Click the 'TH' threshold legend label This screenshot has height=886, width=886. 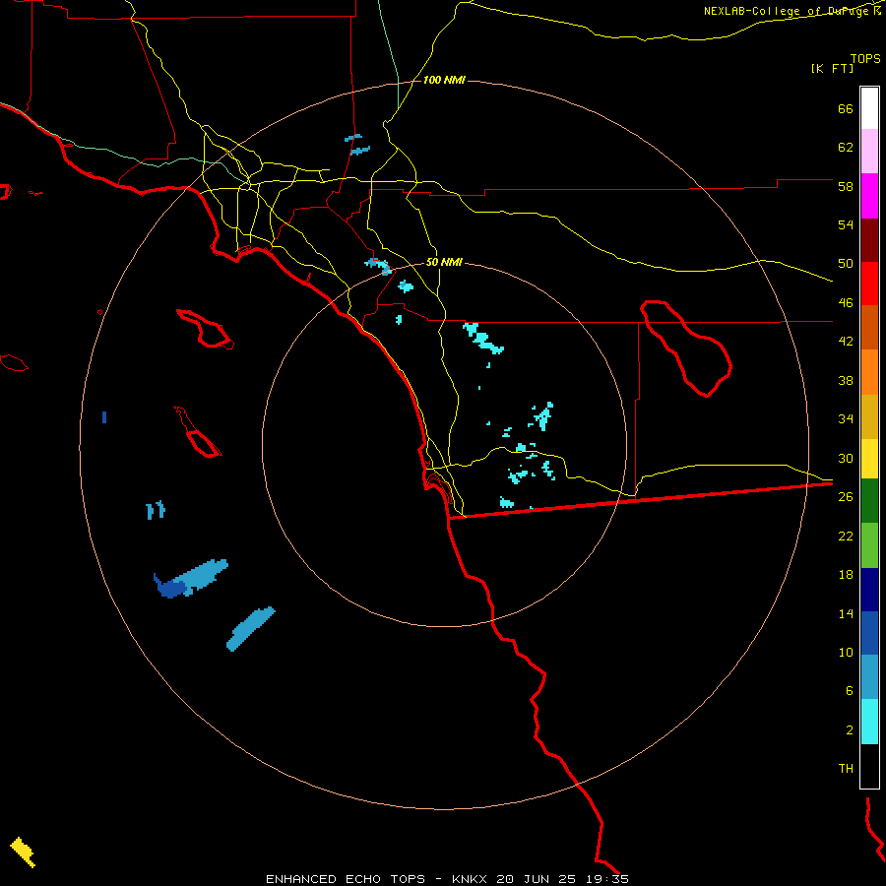[x=846, y=769]
